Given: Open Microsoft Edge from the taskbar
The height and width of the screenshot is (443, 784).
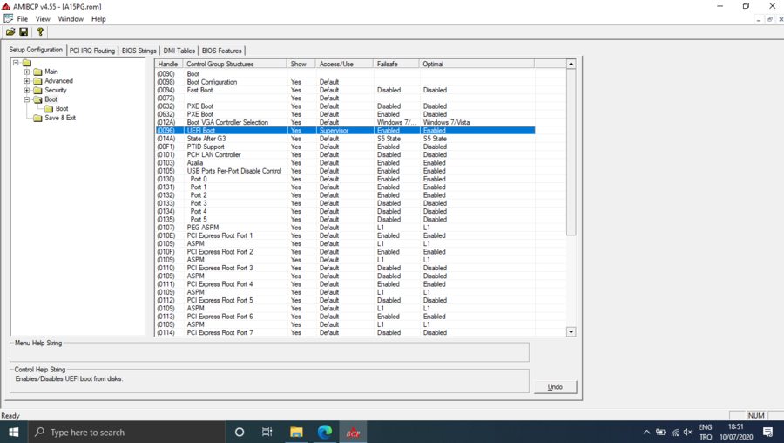Looking at the screenshot, I should click(x=325, y=433).
